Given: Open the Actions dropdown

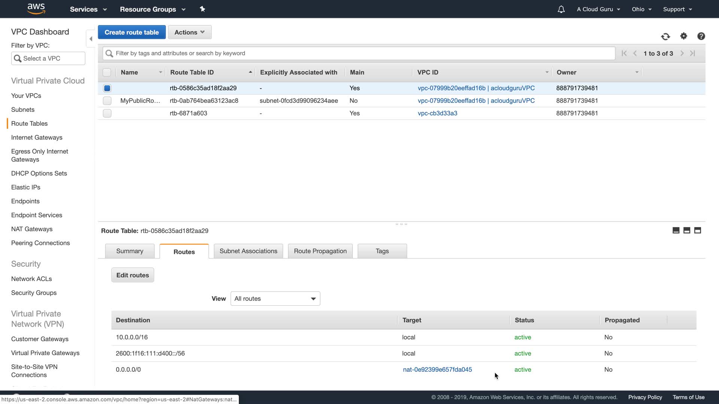Looking at the screenshot, I should pos(189,32).
